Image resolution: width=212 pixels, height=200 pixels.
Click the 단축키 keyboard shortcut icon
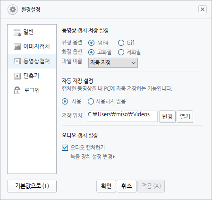(17, 76)
